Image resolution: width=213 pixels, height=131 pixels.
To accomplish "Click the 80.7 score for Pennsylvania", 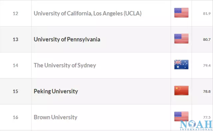I will click(x=207, y=39).
